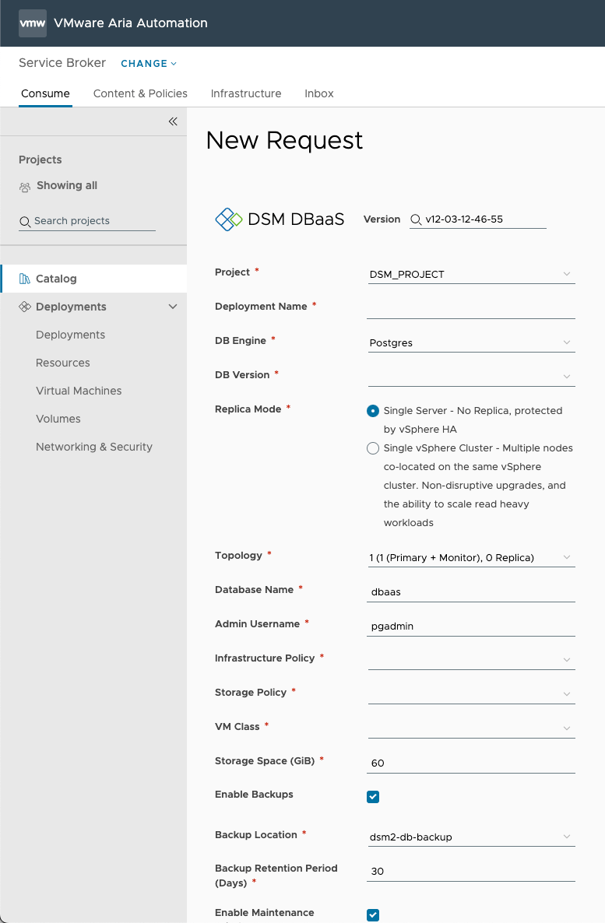Open Virtual Machines in the sidebar
Screen dimensions: 605x923
(x=79, y=391)
